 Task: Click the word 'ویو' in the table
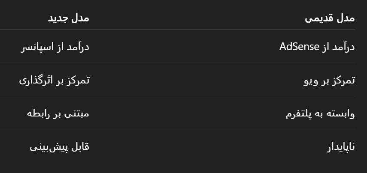click(x=309, y=80)
